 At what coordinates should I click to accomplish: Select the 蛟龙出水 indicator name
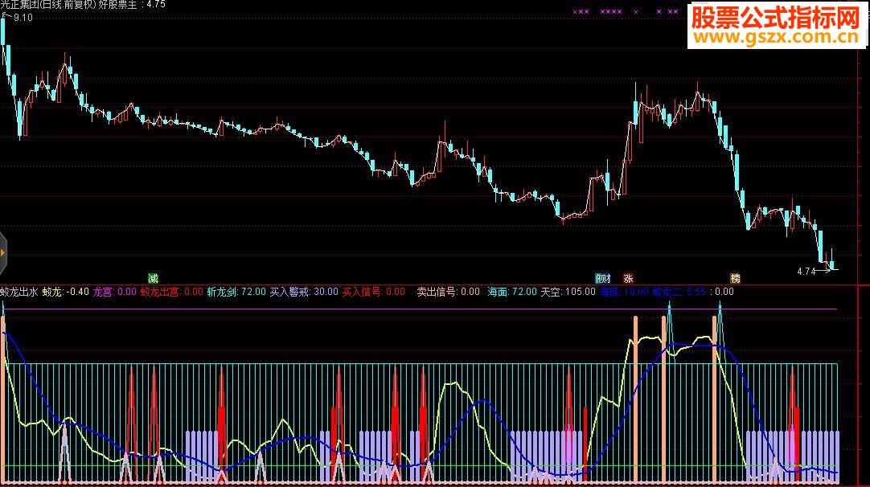coord(18,292)
